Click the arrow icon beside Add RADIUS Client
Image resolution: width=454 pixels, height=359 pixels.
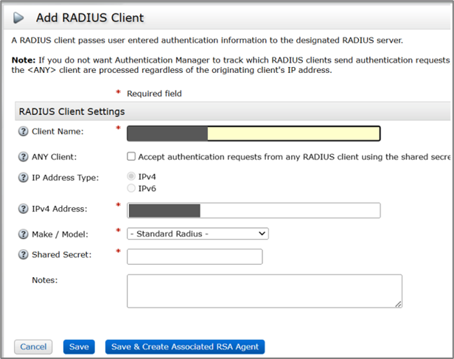(18, 17)
